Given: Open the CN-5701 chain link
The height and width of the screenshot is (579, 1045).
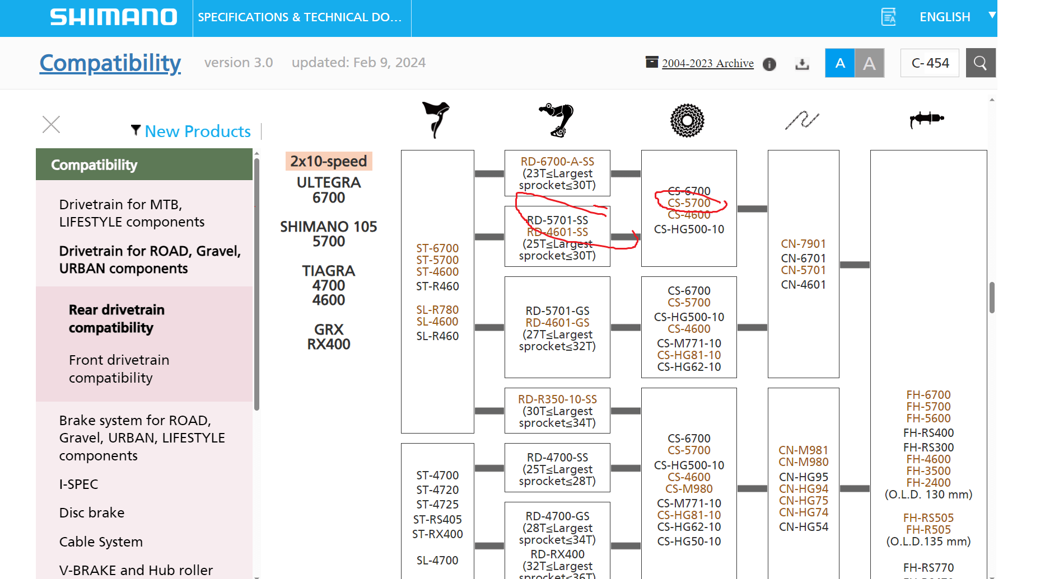Looking at the screenshot, I should [803, 270].
